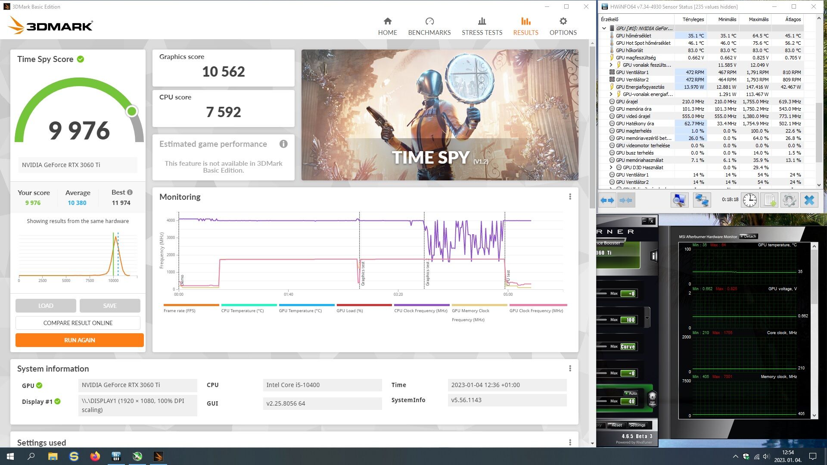This screenshot has width=827, height=465.
Task: Click the HWiNFO clock reset icon
Action: pyautogui.click(x=749, y=200)
